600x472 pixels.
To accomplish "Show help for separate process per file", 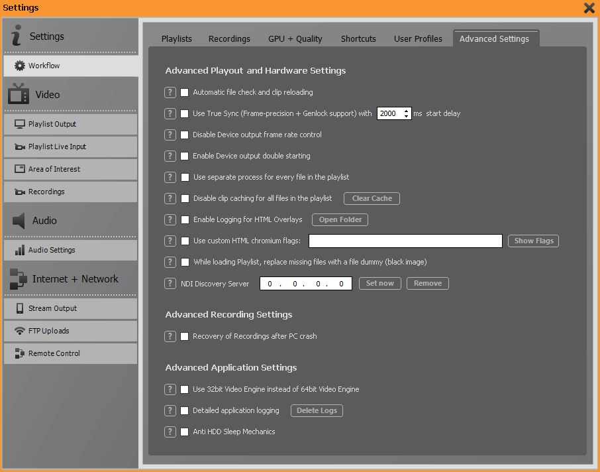I will pos(170,178).
